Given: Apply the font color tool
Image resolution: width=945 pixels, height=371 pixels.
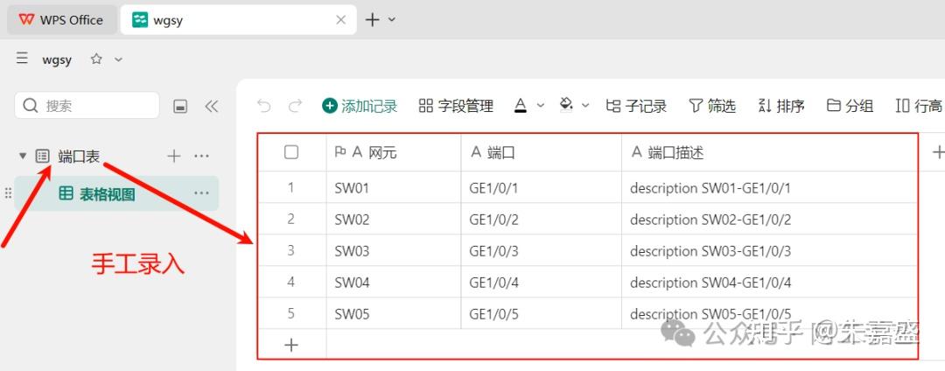Looking at the screenshot, I should 521,106.
